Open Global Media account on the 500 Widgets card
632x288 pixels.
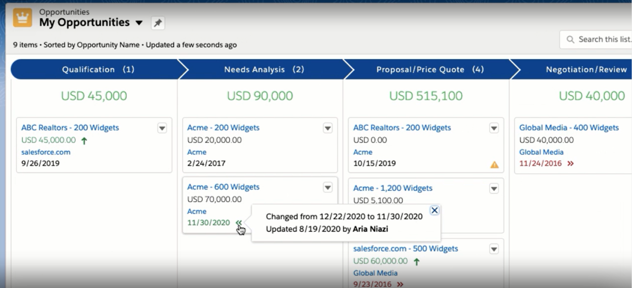[375, 273]
